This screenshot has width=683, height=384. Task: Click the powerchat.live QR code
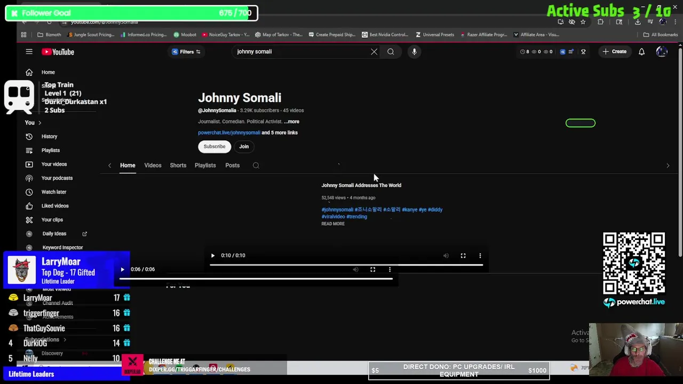(x=634, y=263)
